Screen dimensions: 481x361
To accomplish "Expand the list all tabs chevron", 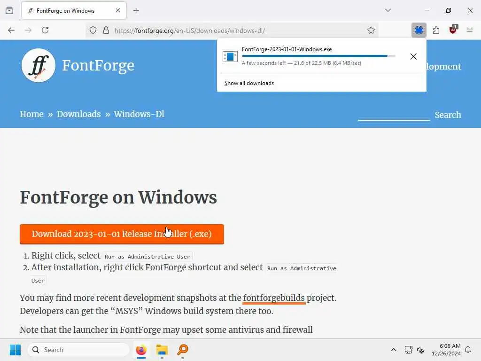I will (x=388, y=10).
